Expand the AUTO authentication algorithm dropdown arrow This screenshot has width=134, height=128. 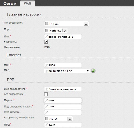point(70,119)
